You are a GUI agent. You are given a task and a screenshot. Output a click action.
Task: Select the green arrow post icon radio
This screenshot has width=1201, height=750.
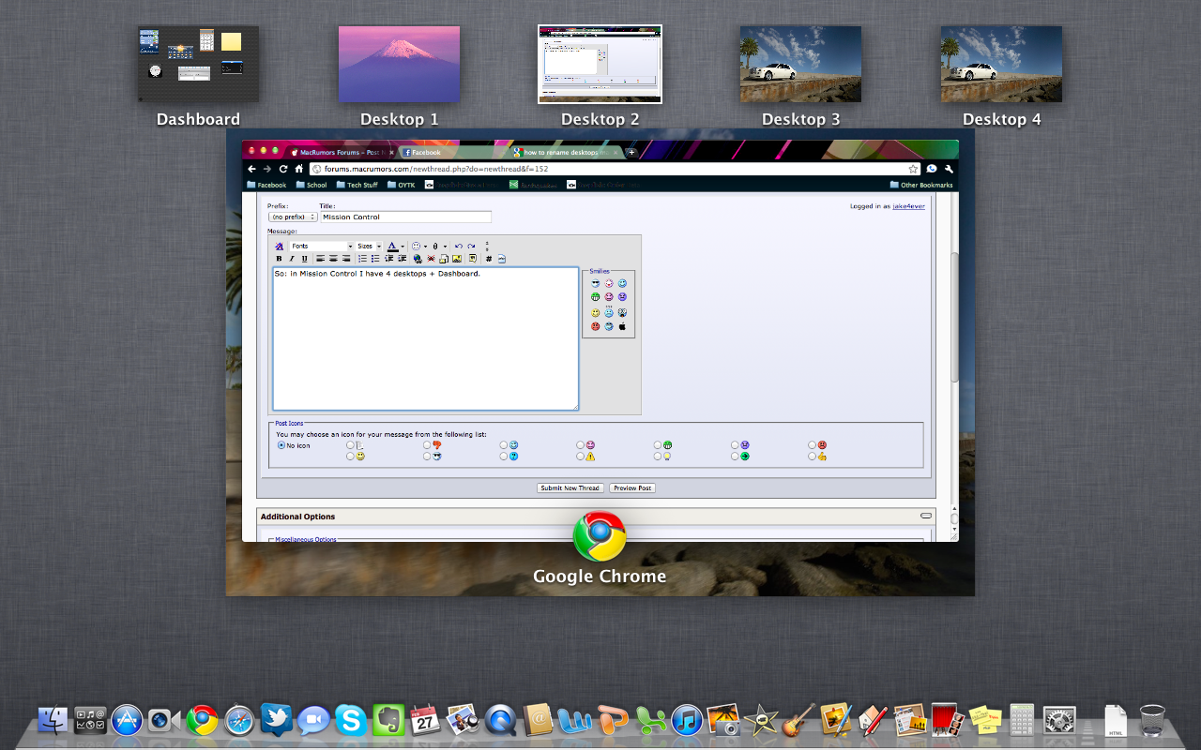735,457
